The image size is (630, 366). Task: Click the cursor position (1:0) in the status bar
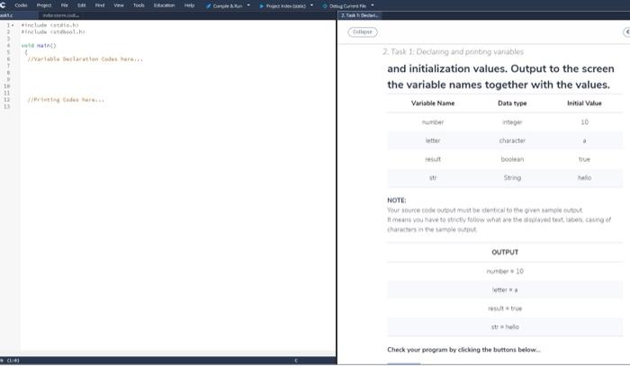coord(13,361)
